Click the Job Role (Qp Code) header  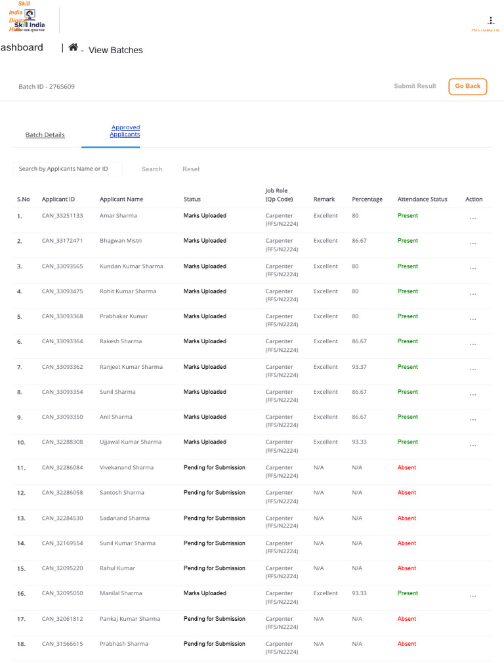(x=279, y=195)
